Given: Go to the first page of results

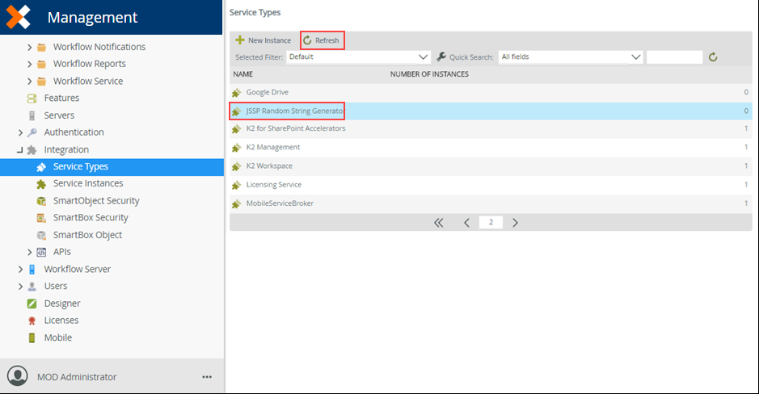Looking at the screenshot, I should pos(439,223).
